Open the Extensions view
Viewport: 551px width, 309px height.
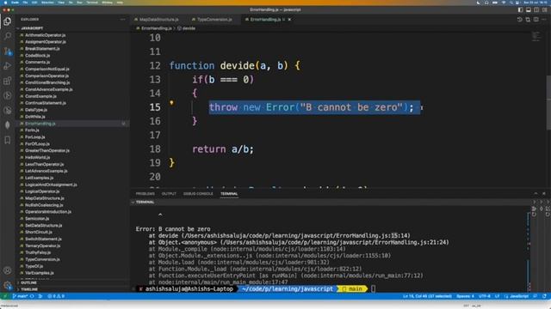point(8,81)
